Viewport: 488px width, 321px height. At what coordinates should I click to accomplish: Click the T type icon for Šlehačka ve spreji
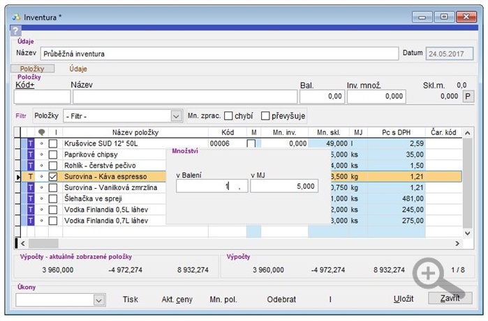[31, 198]
